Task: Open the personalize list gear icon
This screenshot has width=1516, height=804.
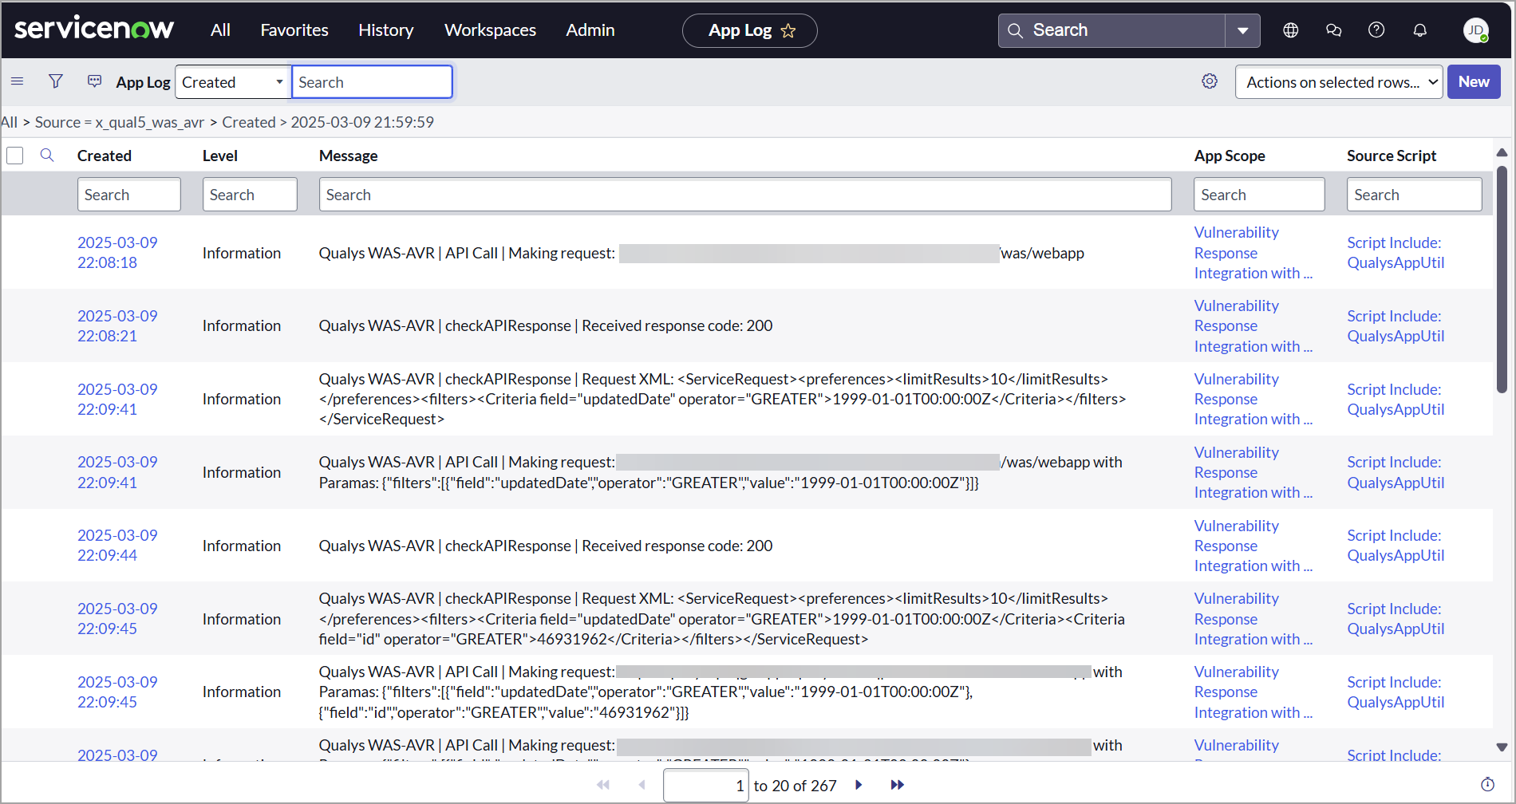Action: 1210,81
